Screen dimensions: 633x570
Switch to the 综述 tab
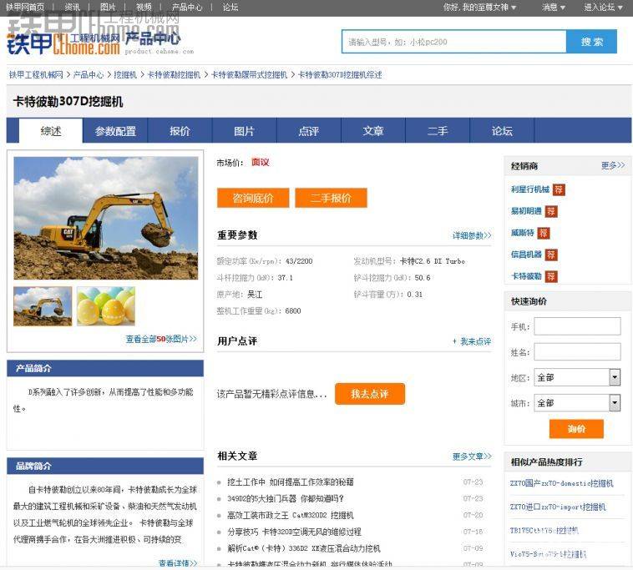51,131
